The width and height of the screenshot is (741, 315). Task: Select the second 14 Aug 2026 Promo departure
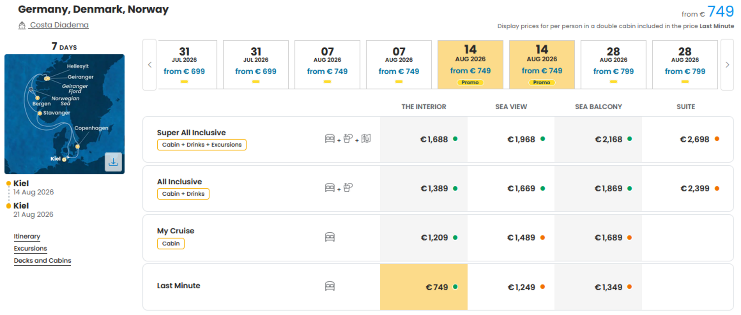pos(542,65)
